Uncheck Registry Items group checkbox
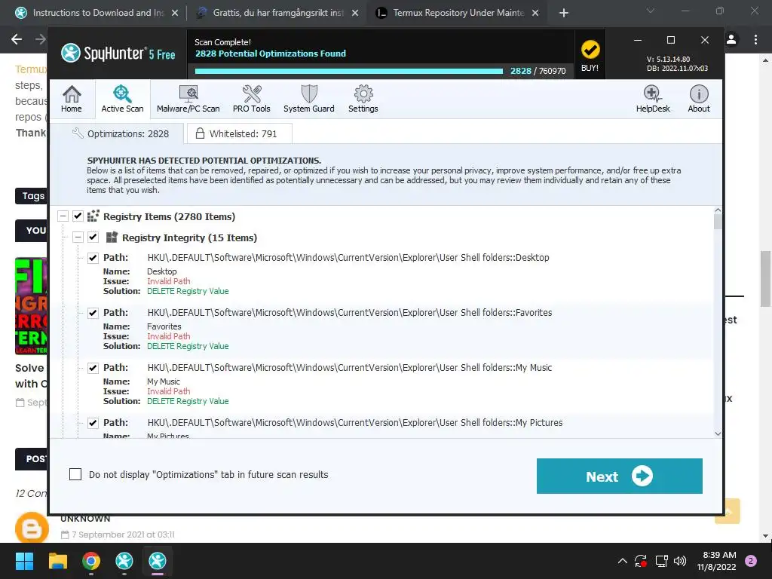 [78, 216]
